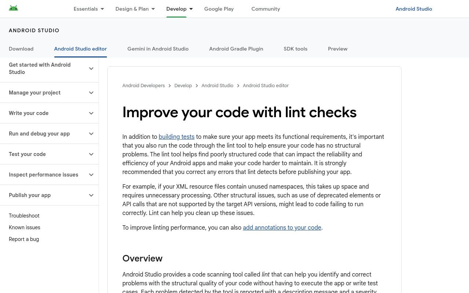469x293 pixels.
Task: Expand Test your code section
Action: pyautogui.click(x=49, y=154)
